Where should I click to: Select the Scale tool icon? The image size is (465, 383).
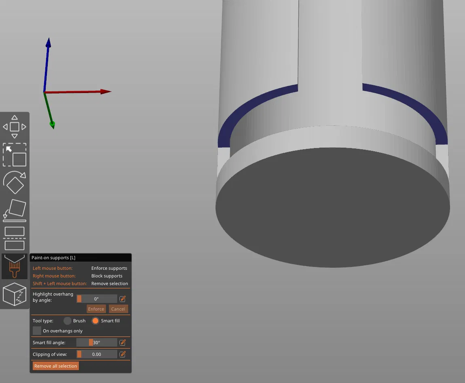[15, 155]
